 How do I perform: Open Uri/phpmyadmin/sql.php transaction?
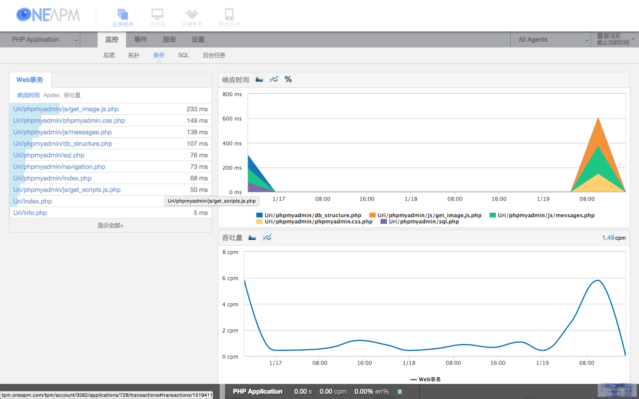coord(49,155)
